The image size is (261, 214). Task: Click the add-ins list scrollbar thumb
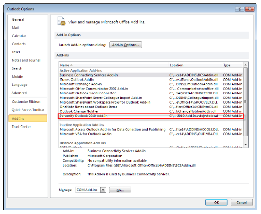pyautogui.click(x=245, y=102)
